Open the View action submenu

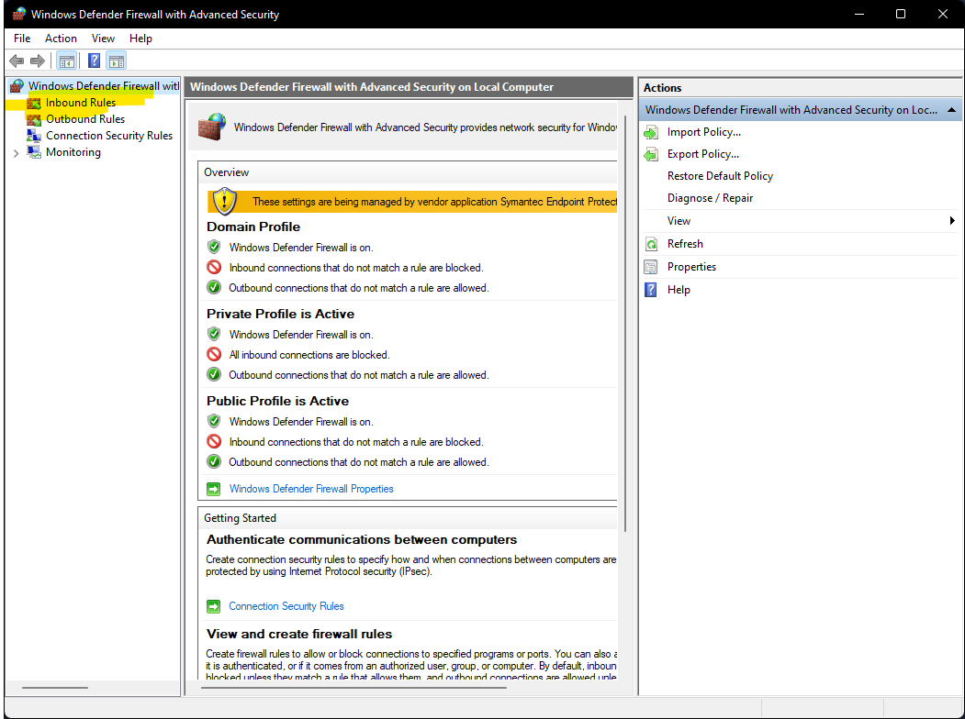click(x=679, y=221)
